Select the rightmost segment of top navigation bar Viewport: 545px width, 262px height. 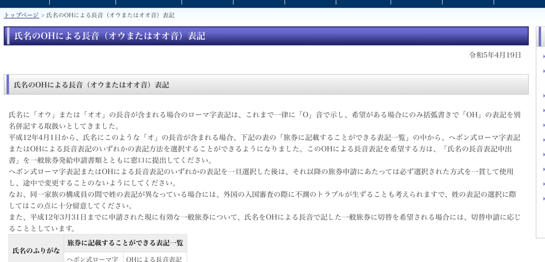tap(519, 3)
